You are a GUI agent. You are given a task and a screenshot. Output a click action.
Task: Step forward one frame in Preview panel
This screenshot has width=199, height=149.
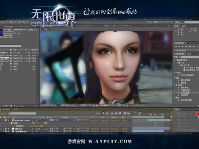click(x=186, y=47)
